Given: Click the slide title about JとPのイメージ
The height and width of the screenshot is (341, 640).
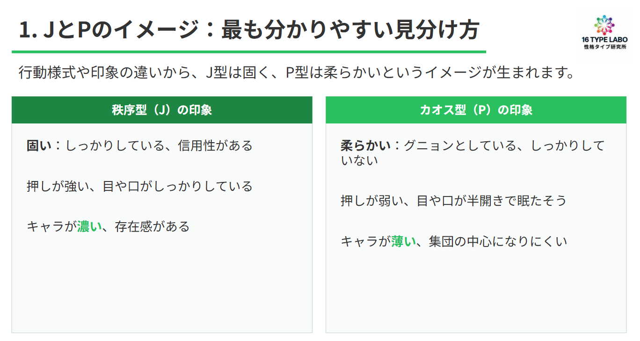Looking at the screenshot, I should tap(249, 30).
